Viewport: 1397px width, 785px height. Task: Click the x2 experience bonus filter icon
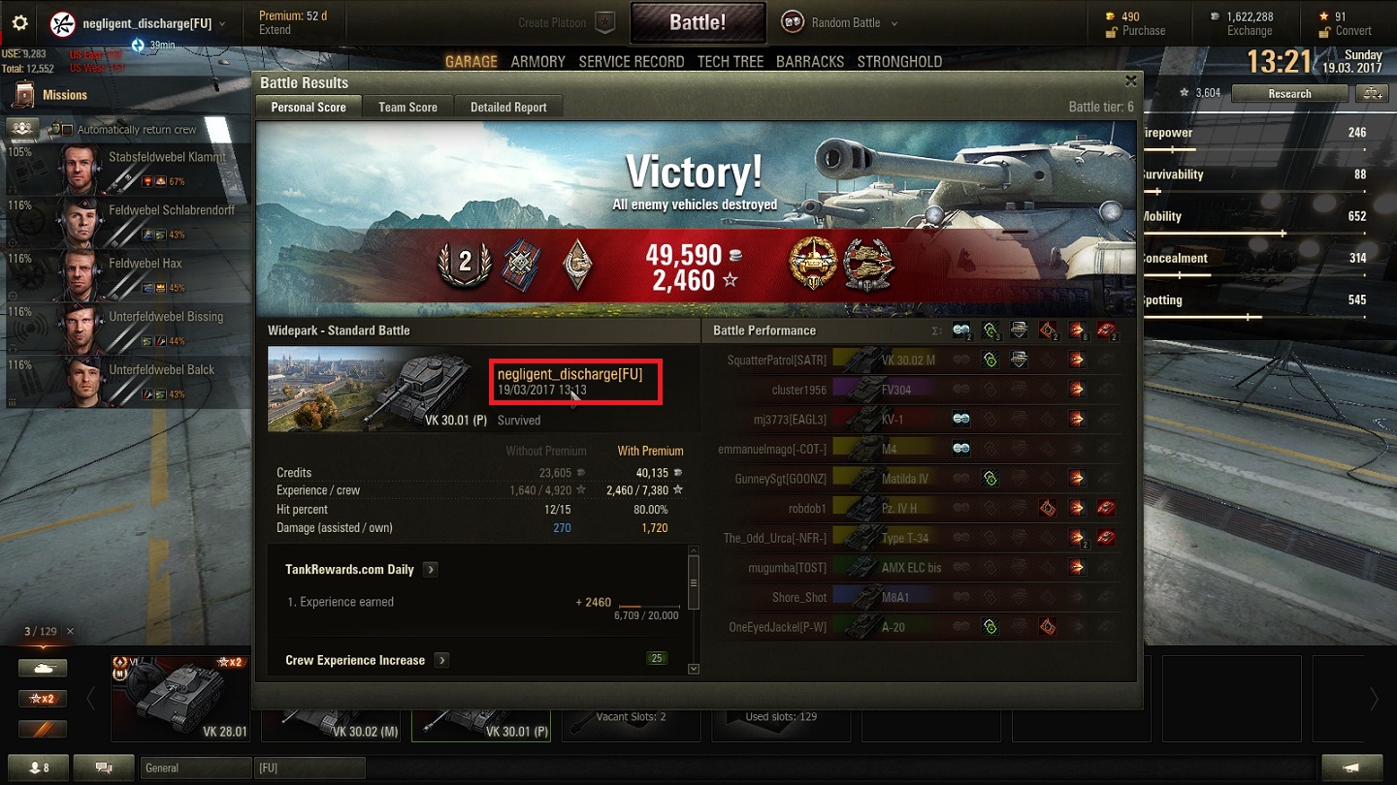[43, 699]
